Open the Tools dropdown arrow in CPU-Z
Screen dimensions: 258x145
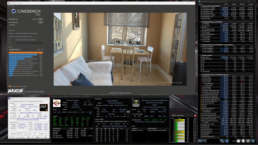click(x=32, y=137)
